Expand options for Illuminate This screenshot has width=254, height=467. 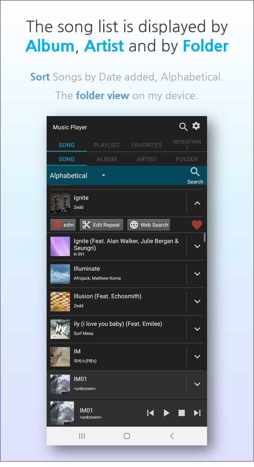point(197,274)
